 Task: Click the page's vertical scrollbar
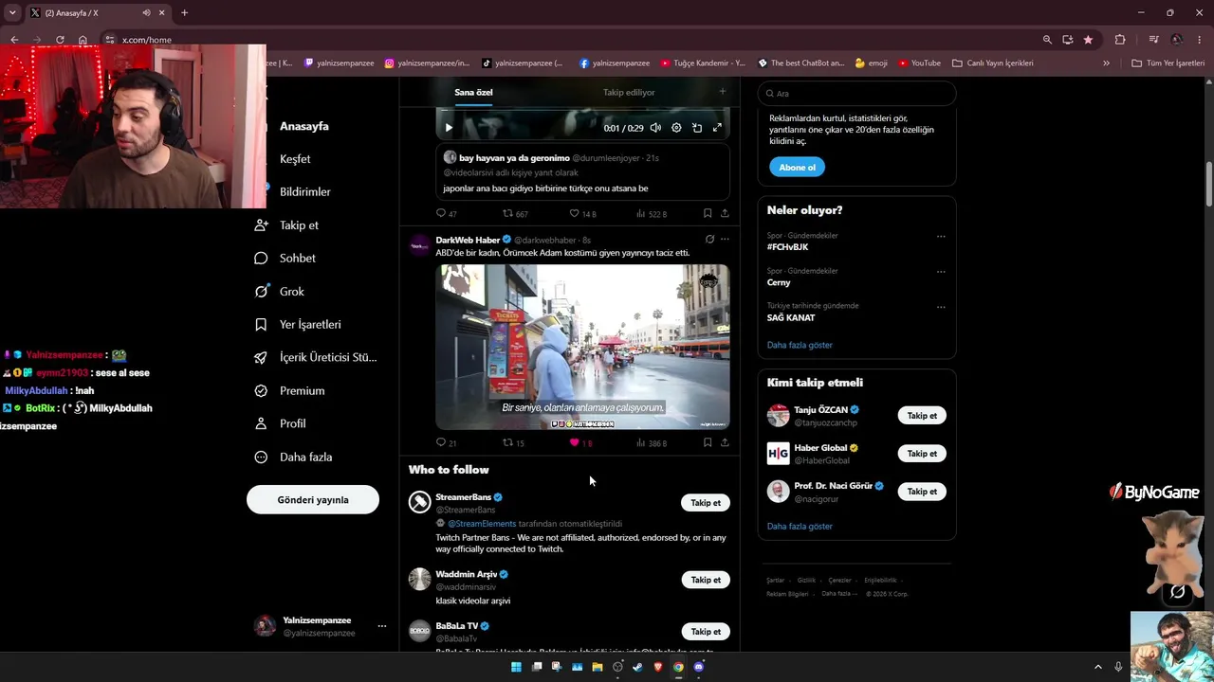(x=1208, y=185)
